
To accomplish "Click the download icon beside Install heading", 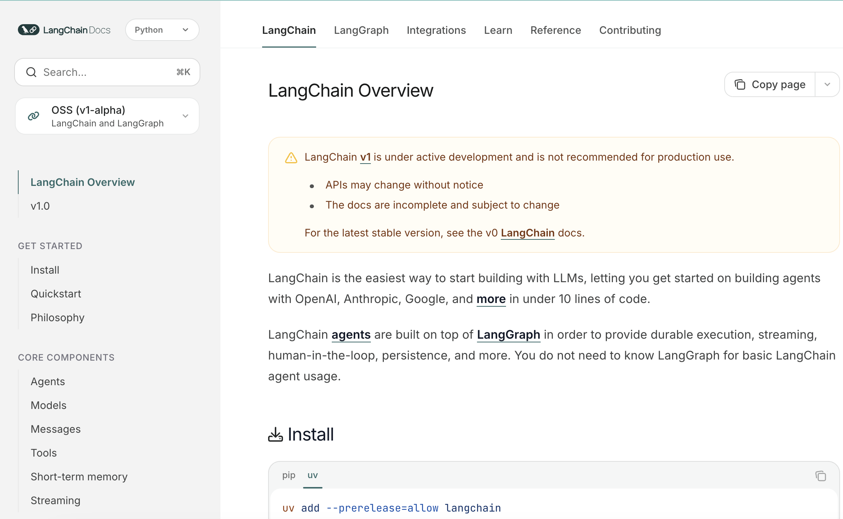I will (276, 434).
